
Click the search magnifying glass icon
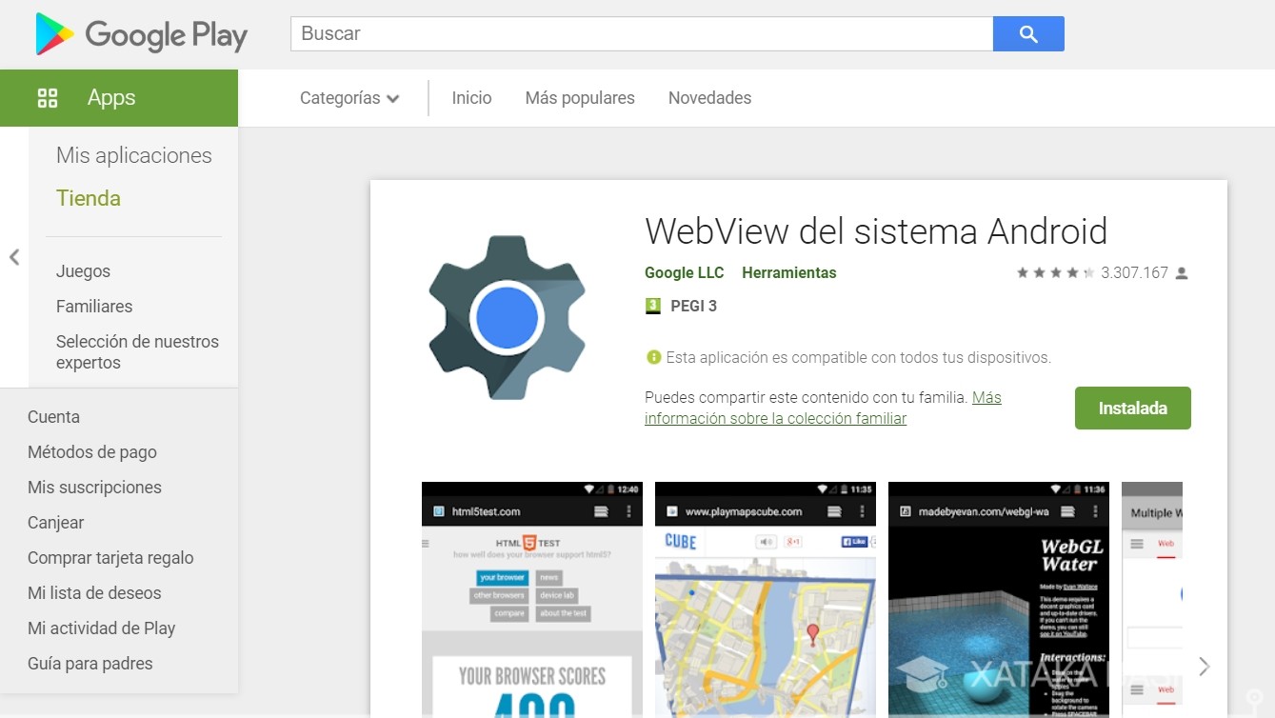[x=1028, y=33]
